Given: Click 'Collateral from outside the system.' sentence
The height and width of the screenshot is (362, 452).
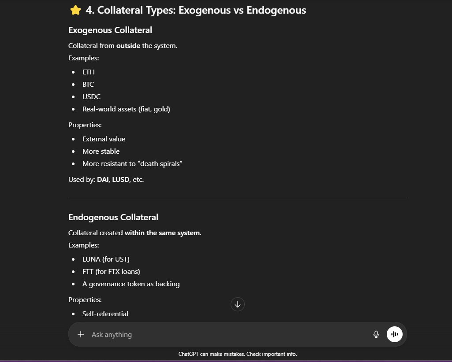Looking at the screenshot, I should [123, 46].
